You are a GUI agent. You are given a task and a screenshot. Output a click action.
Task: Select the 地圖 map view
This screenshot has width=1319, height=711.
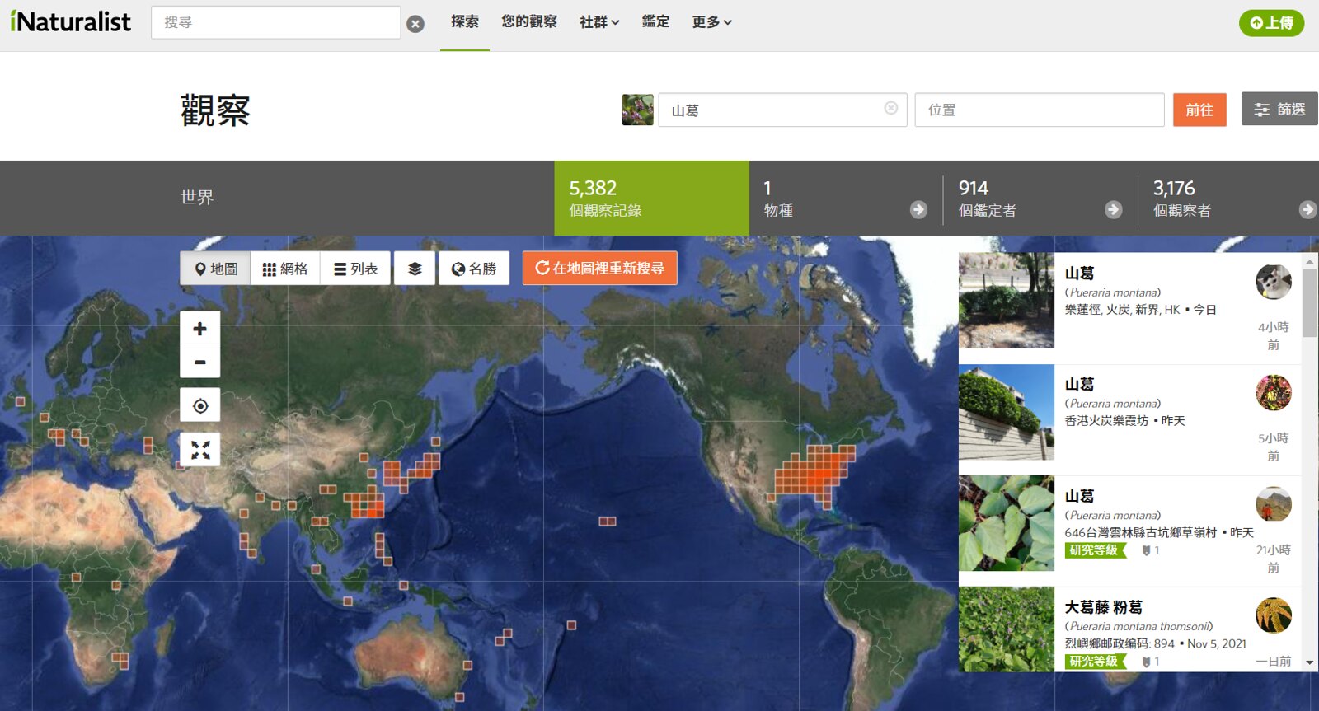click(215, 269)
